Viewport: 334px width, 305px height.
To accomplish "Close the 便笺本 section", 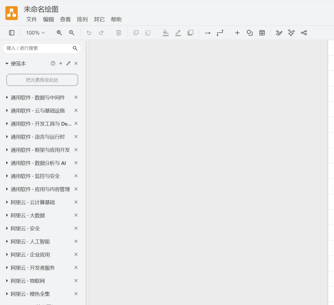I will [x=76, y=63].
